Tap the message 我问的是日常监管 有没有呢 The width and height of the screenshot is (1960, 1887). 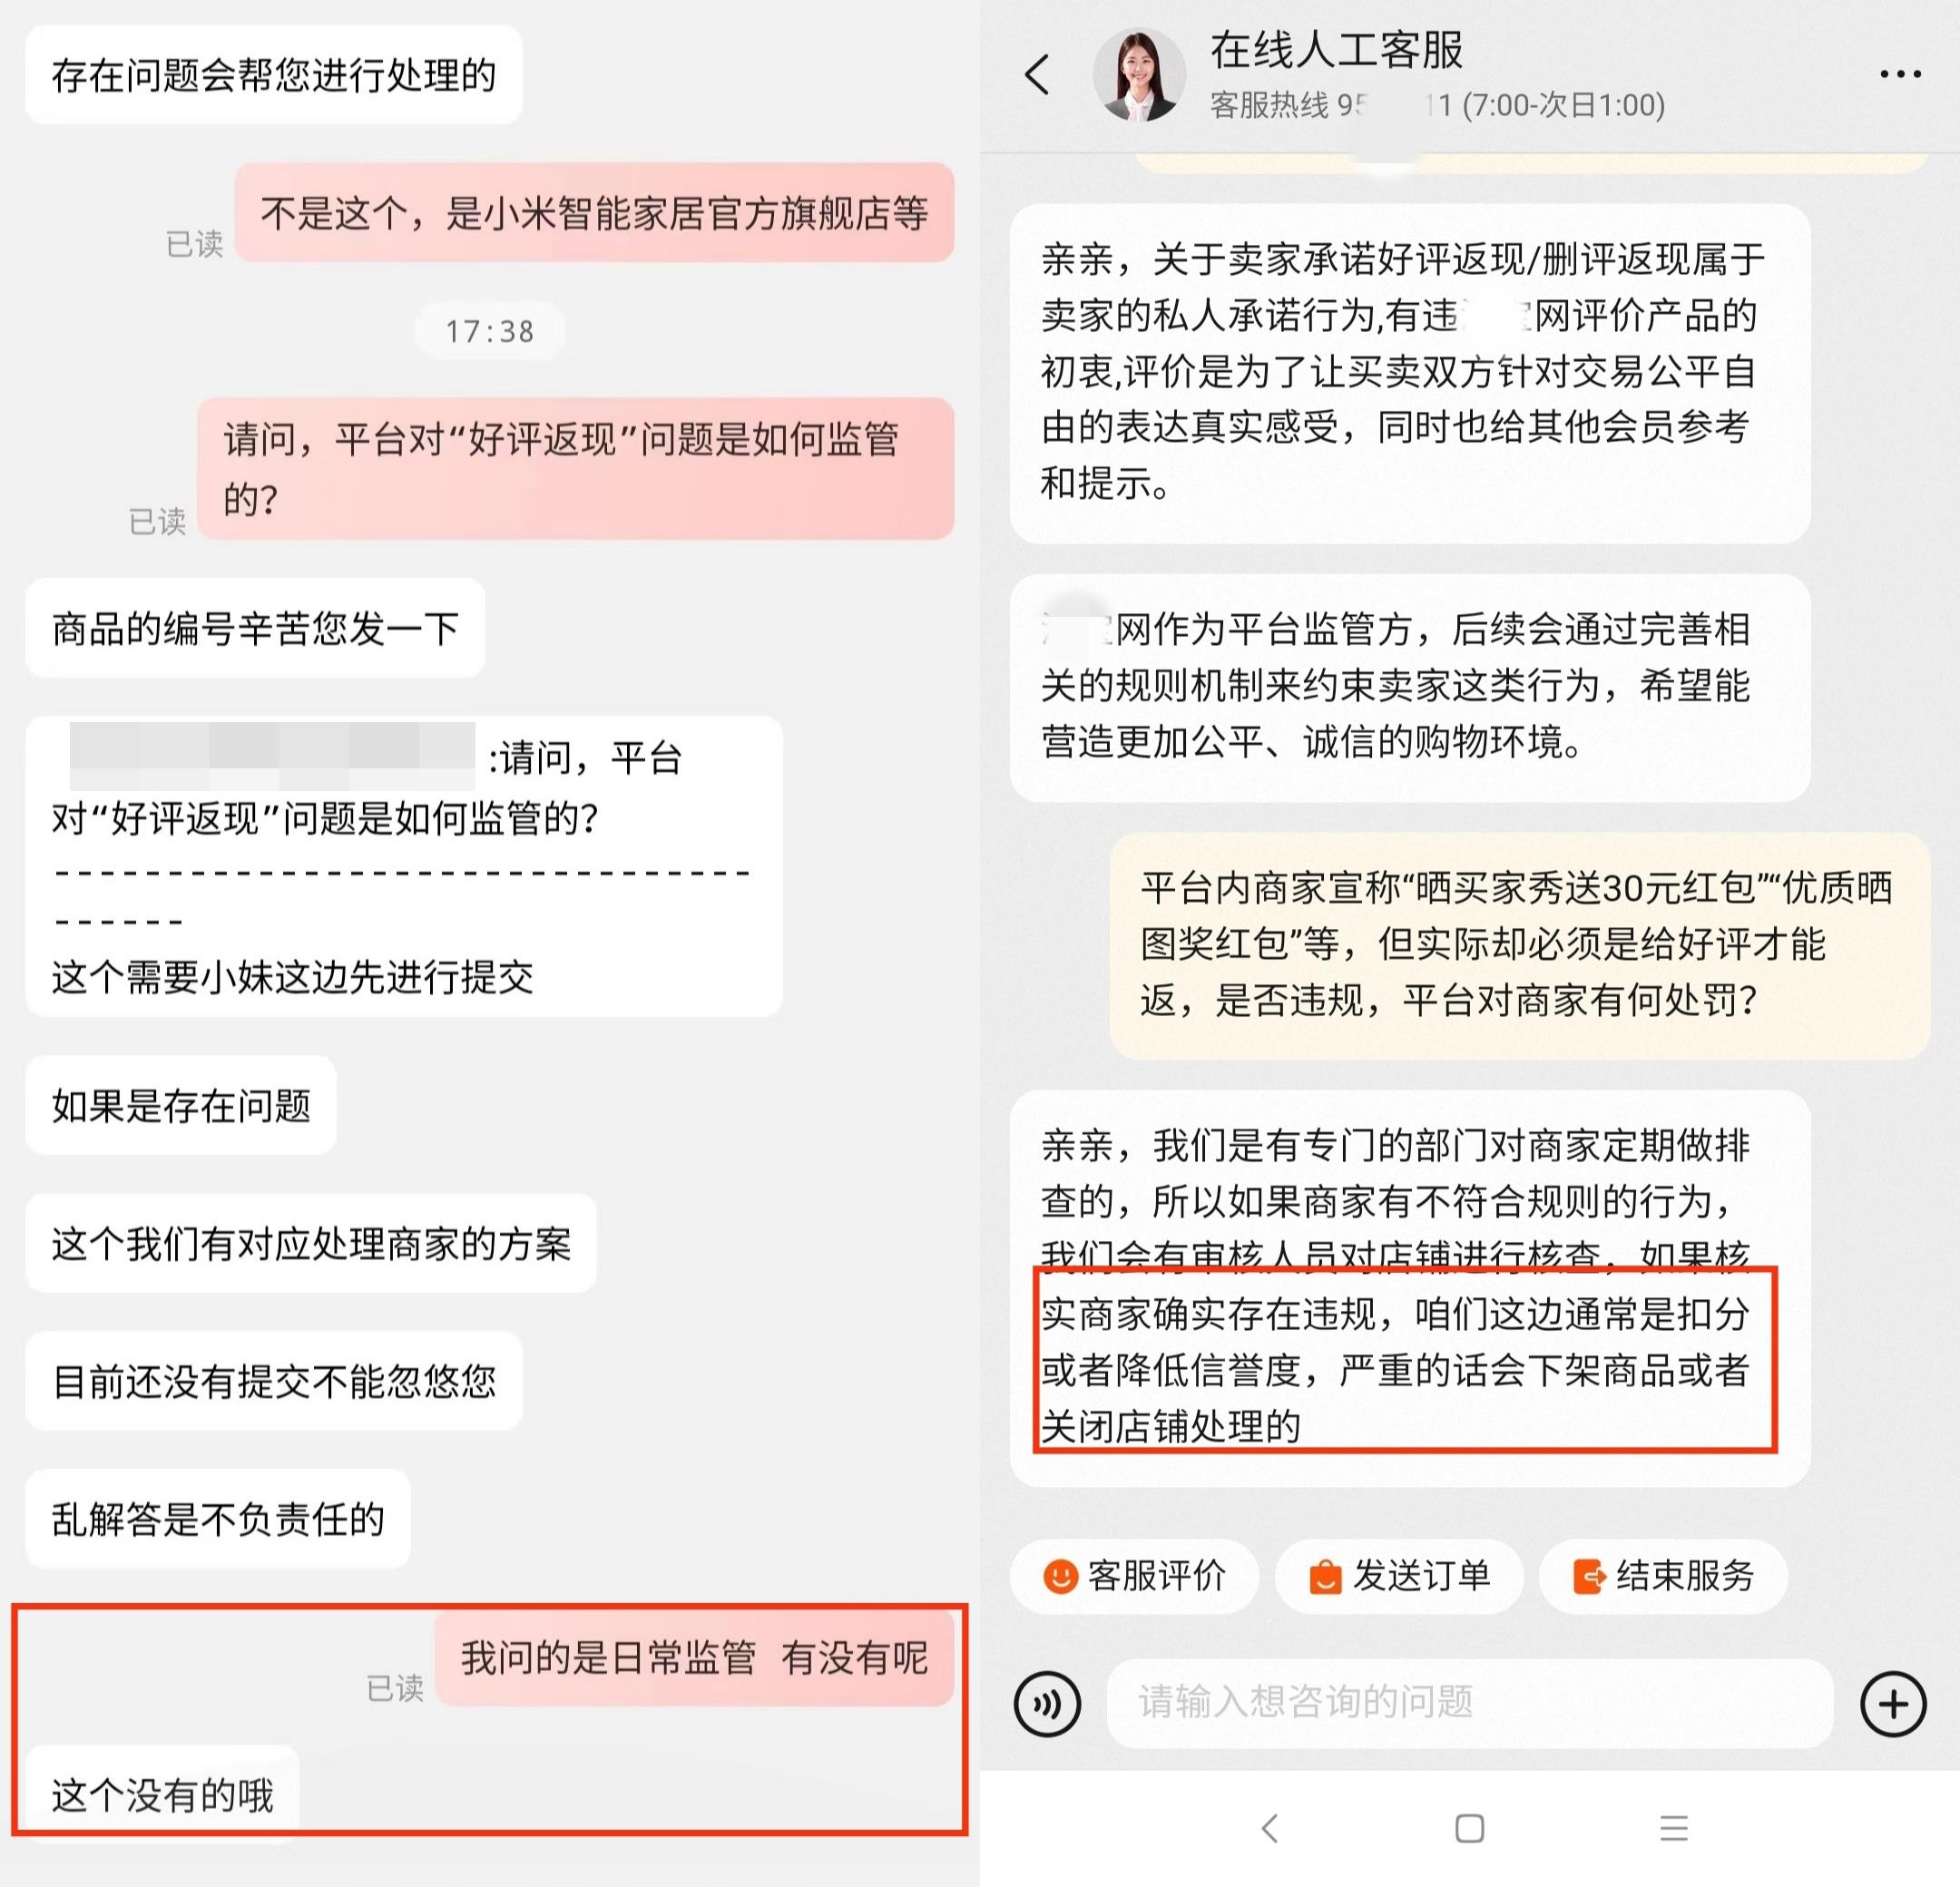click(x=694, y=1658)
